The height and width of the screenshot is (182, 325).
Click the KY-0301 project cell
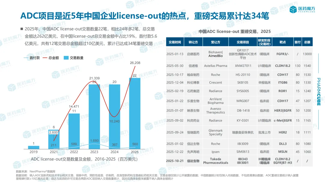[243, 121]
